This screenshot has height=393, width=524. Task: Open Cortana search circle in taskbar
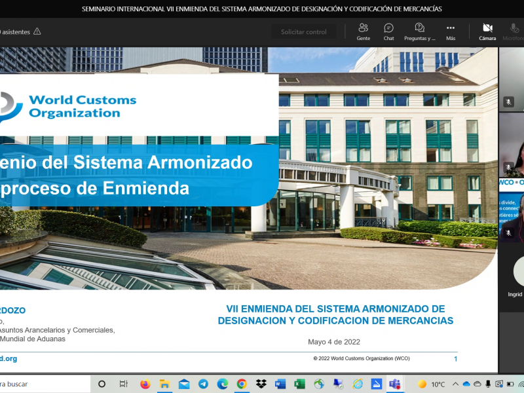click(102, 384)
